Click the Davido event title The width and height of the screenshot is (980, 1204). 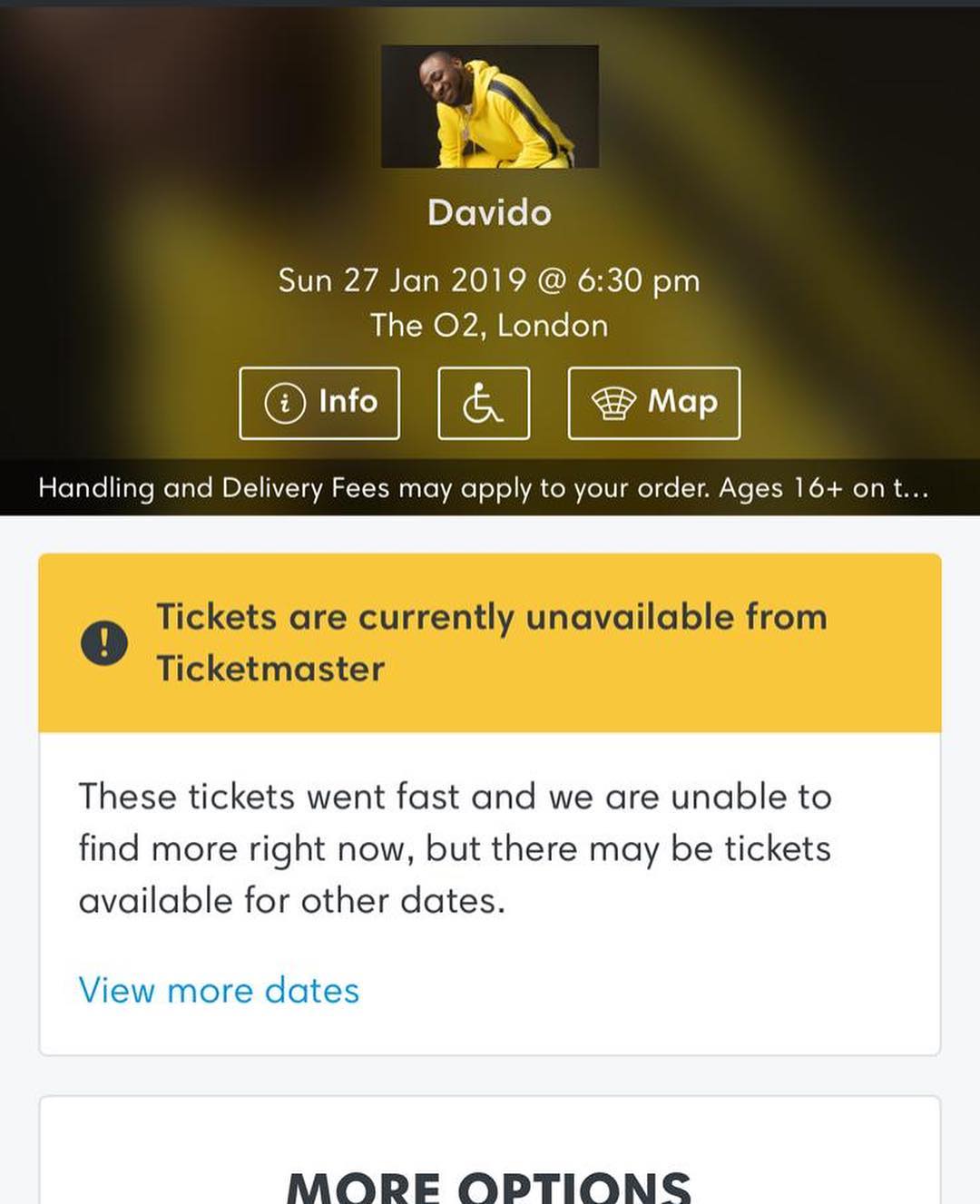489,212
